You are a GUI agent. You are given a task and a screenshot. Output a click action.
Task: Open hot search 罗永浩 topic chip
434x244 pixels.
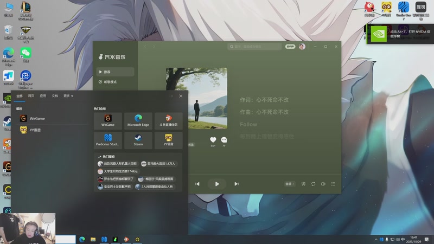click(116, 179)
